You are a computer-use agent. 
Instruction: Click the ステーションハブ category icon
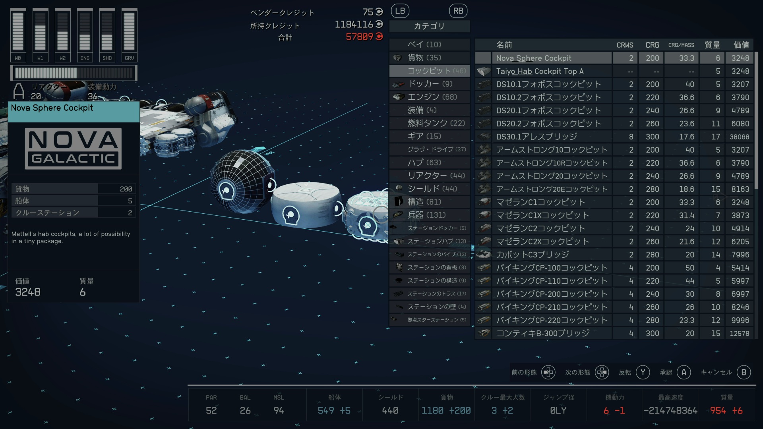399,242
